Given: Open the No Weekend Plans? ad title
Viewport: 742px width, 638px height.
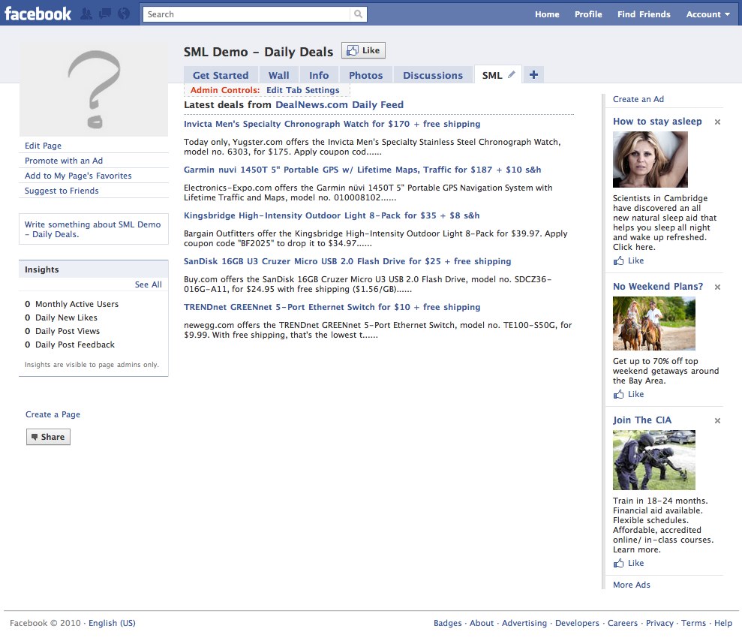Looking at the screenshot, I should 658,286.
